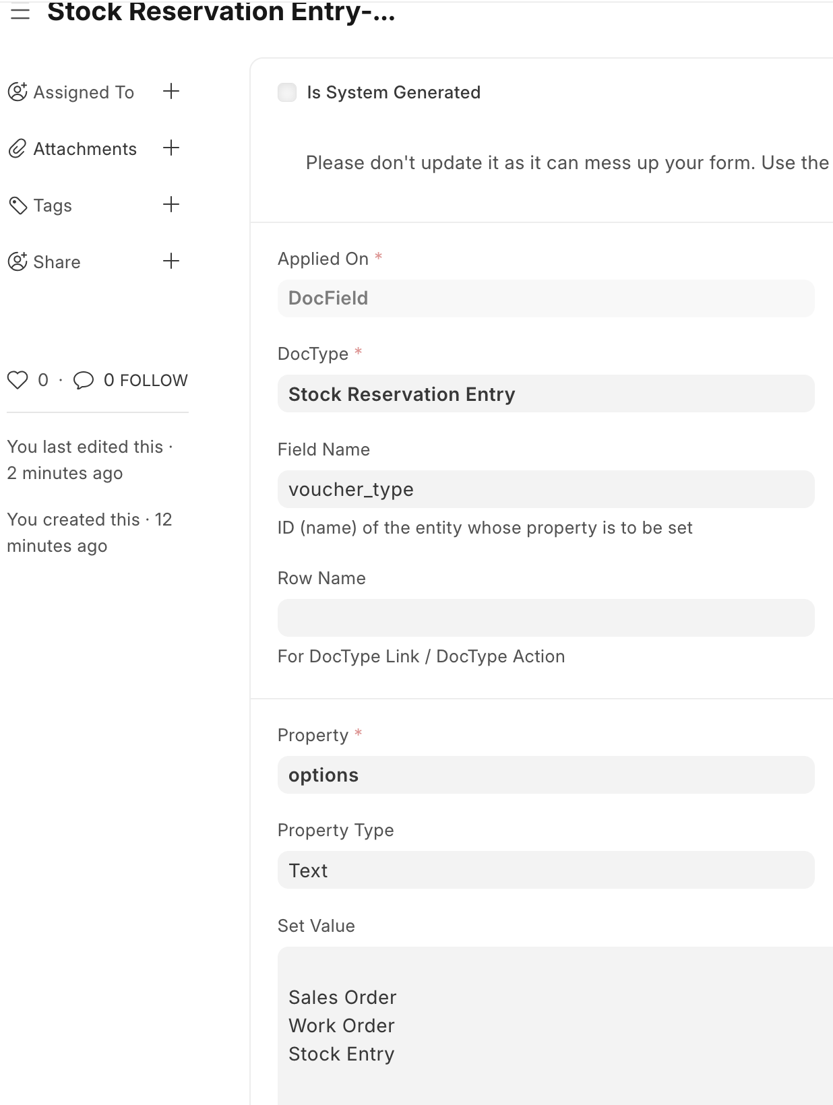Click FOLLOW to follow this document

(x=154, y=380)
